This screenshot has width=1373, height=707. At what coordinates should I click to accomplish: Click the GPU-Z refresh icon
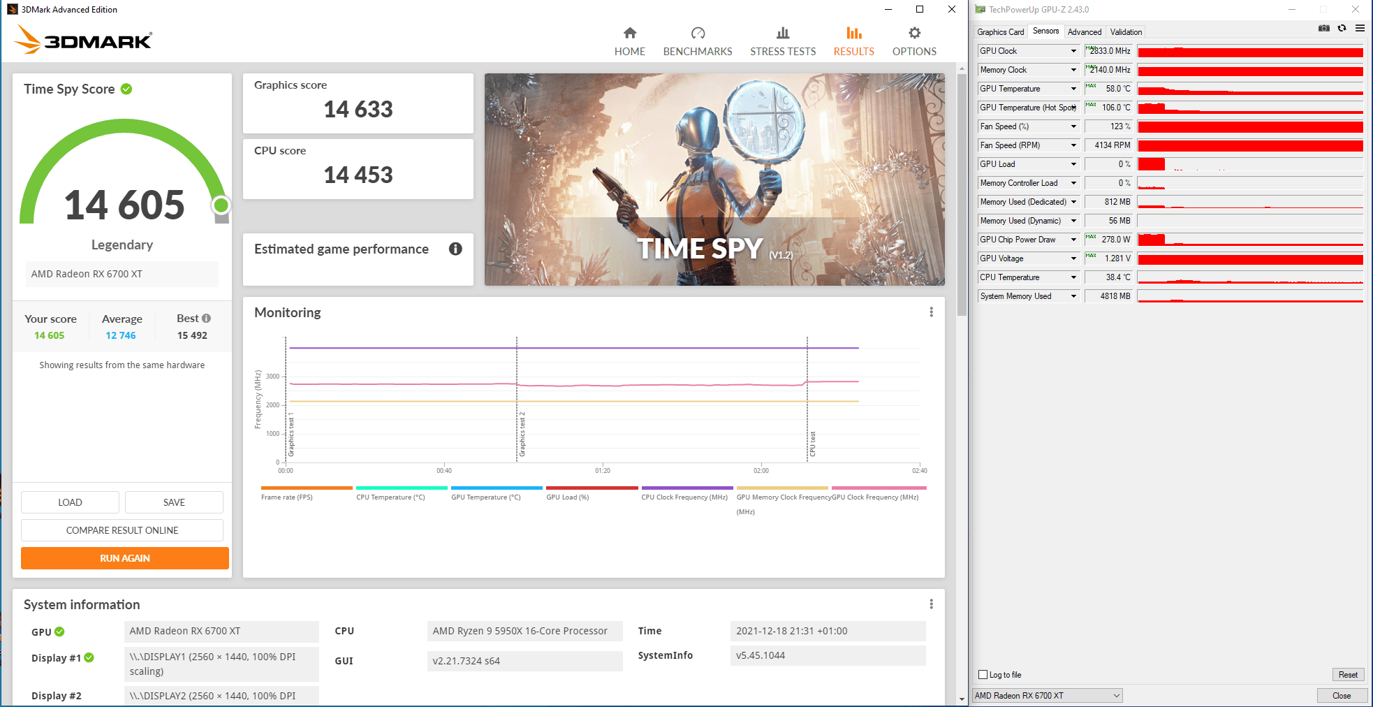(x=1342, y=29)
